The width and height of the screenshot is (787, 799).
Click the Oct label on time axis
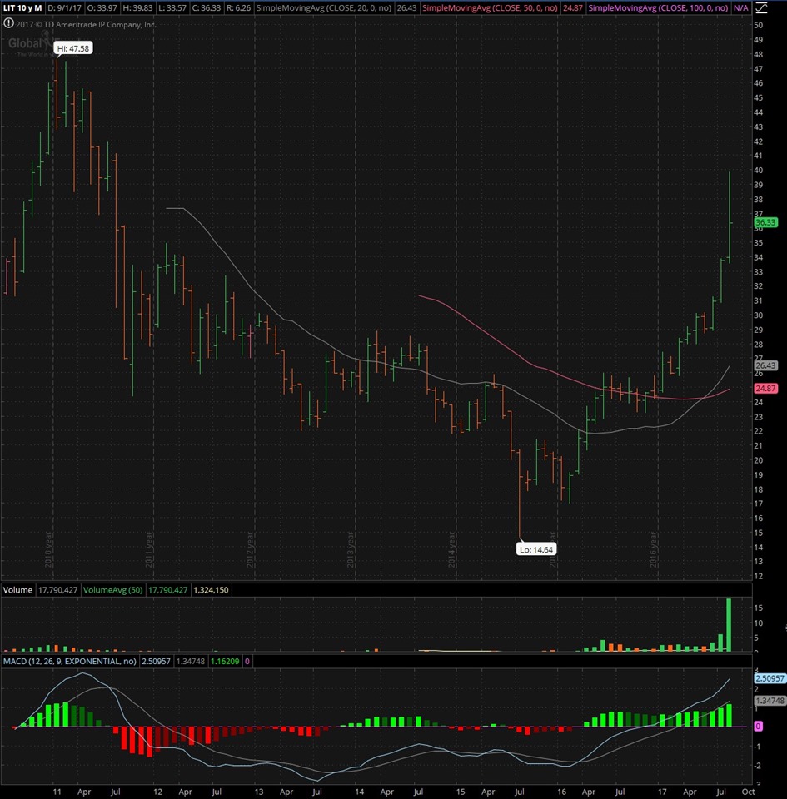748,792
